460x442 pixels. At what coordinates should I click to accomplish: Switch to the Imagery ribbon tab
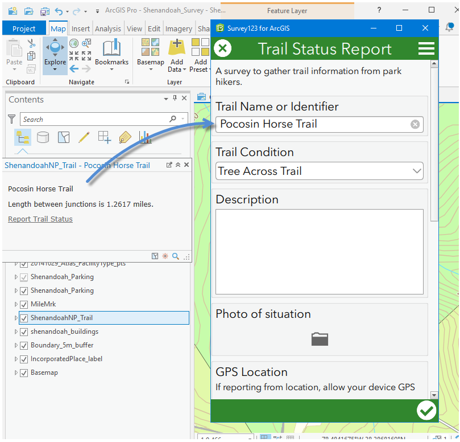click(179, 28)
